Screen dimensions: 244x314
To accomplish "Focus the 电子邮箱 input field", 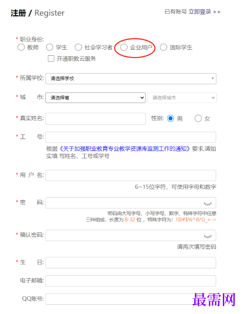I will (x=131, y=281).
